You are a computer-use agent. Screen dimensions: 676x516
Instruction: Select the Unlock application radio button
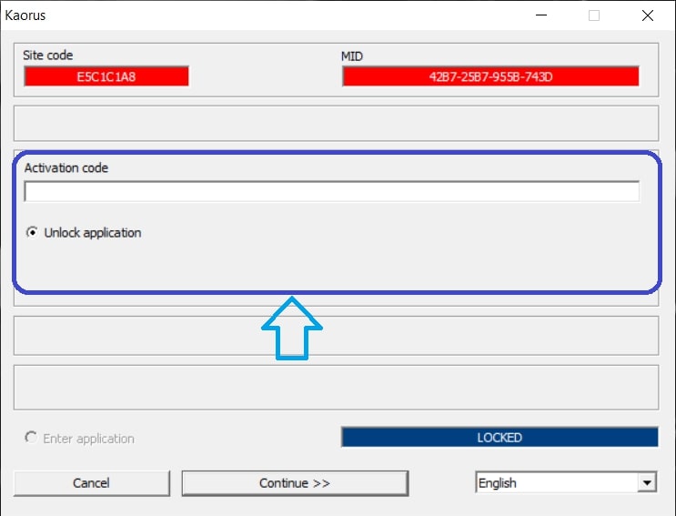32,233
